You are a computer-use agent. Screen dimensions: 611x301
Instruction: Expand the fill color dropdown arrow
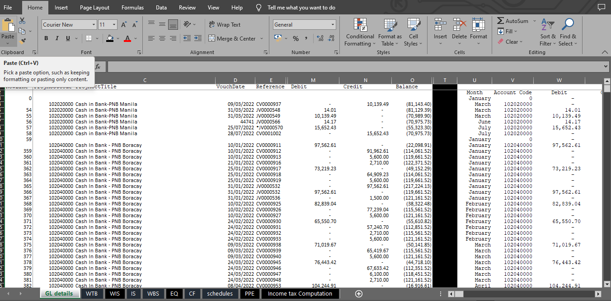pyautogui.click(x=117, y=39)
